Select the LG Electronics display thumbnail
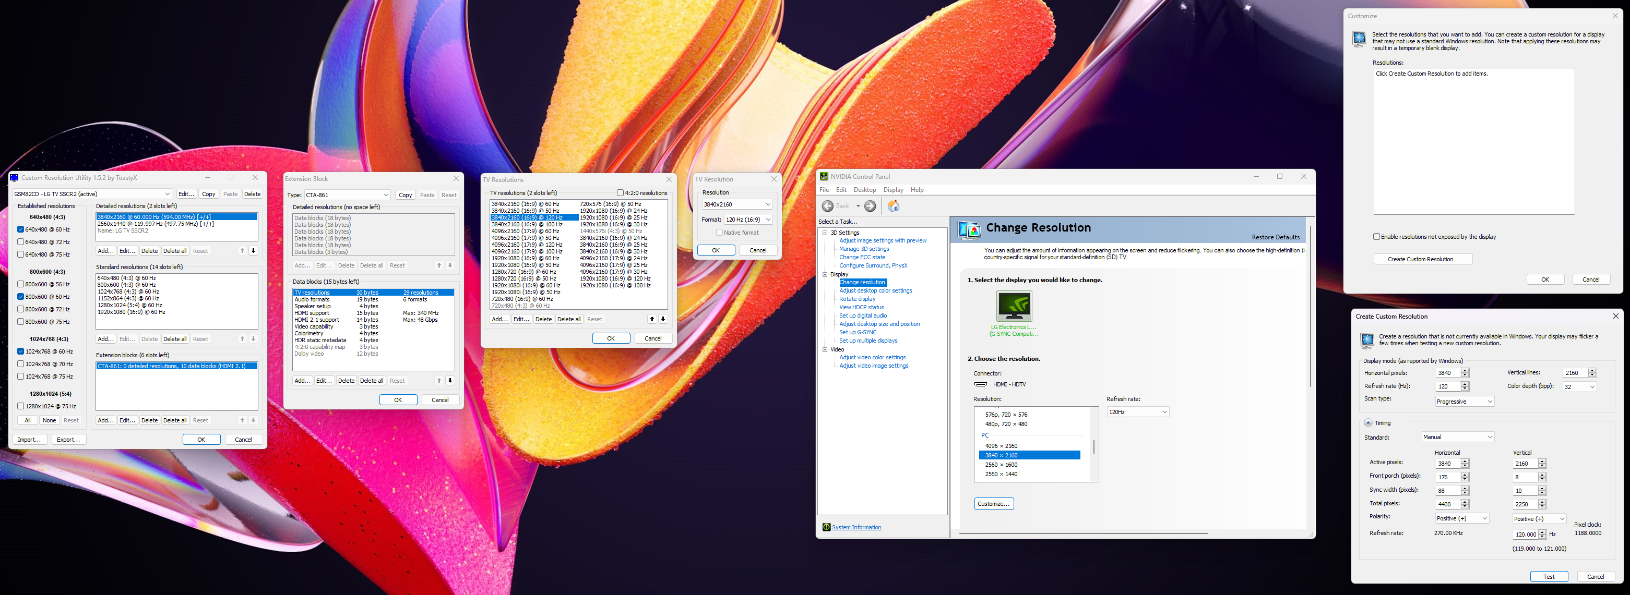The height and width of the screenshot is (595, 1630). pos(1014,306)
